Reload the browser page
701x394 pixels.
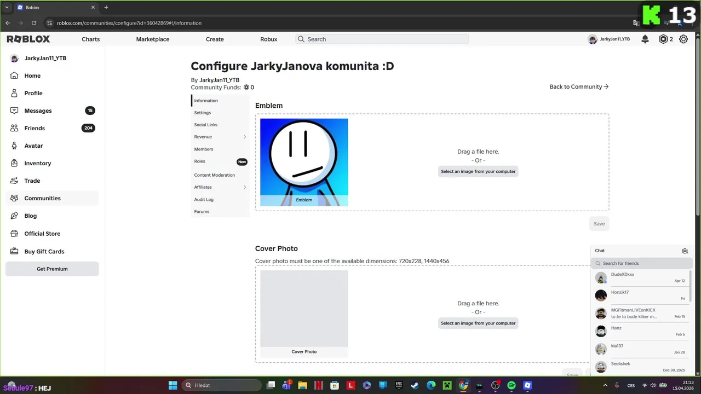[x=34, y=23]
